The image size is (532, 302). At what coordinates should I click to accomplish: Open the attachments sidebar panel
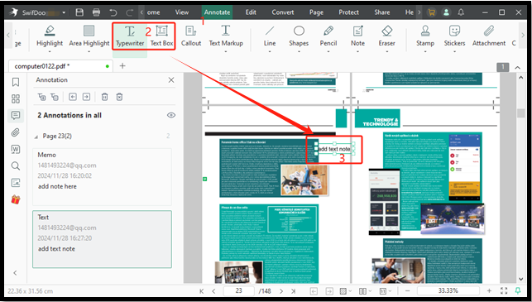click(16, 132)
